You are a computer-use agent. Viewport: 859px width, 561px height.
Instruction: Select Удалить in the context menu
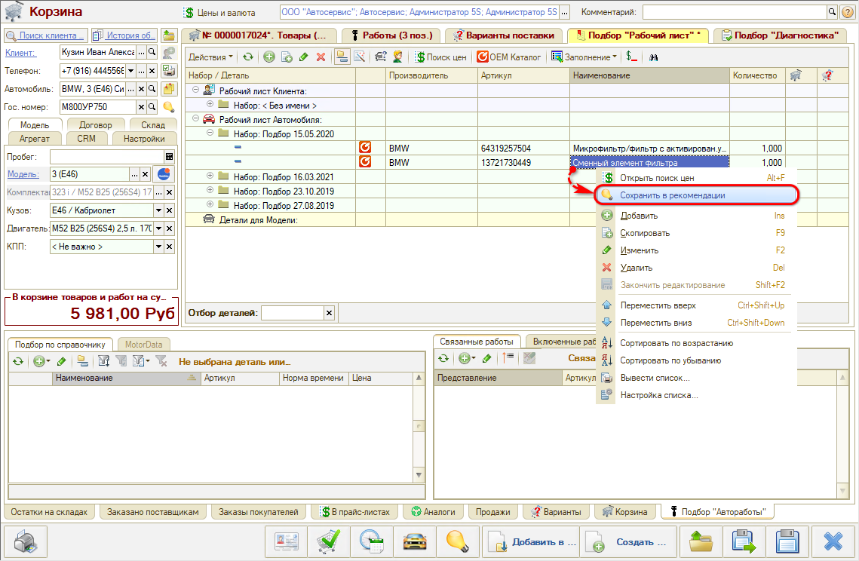[696, 268]
